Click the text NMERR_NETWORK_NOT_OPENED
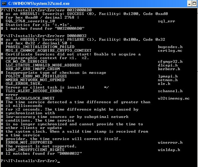 click(x=35, y=80)
